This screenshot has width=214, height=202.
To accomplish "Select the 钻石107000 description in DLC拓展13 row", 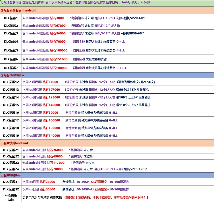I will point(86,89).
